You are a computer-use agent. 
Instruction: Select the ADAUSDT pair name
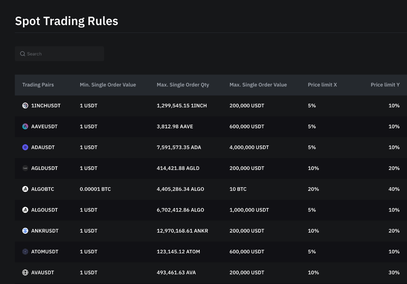[x=43, y=147]
